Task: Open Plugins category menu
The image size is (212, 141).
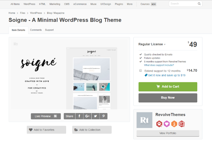Action: (x=119, y=4)
